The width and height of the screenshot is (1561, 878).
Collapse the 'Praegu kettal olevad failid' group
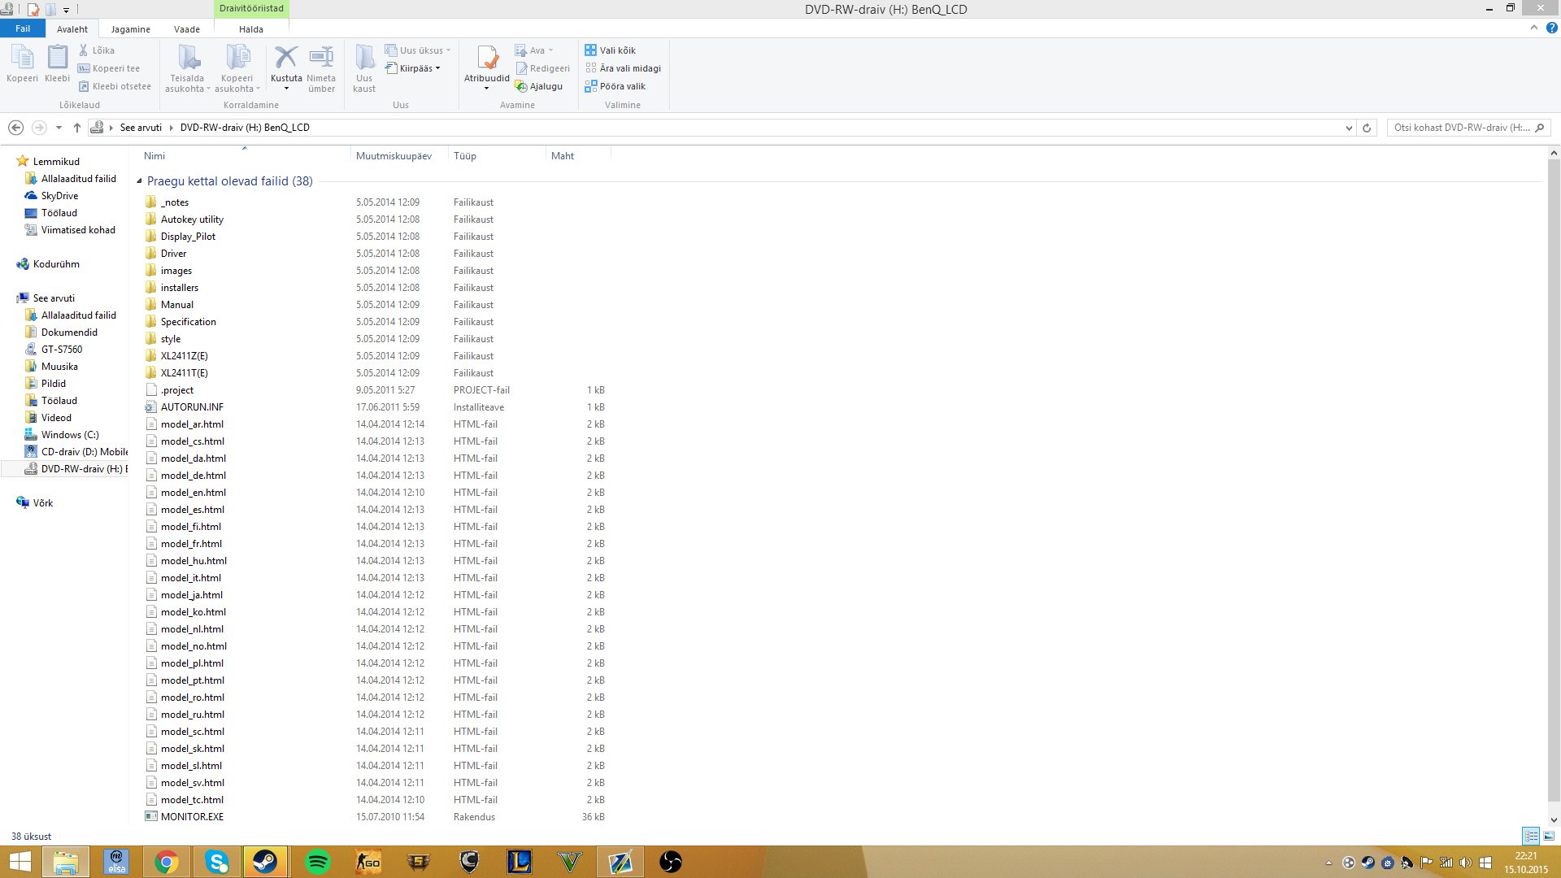(x=139, y=181)
